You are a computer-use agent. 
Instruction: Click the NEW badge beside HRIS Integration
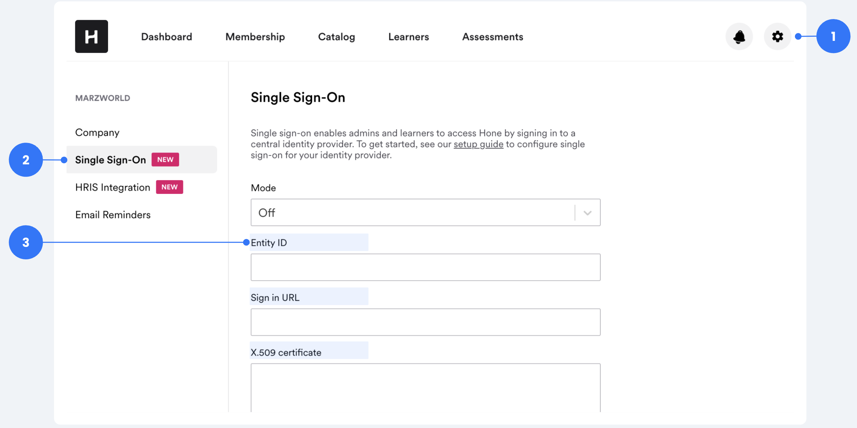point(169,187)
